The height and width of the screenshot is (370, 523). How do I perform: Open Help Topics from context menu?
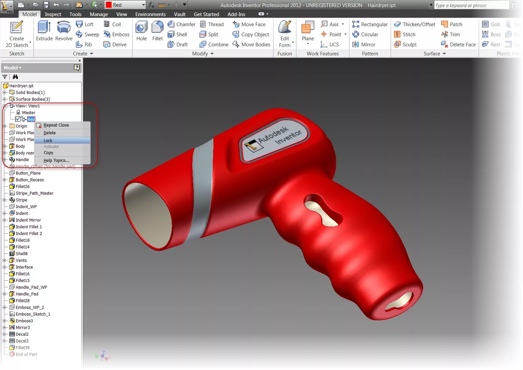point(62,160)
